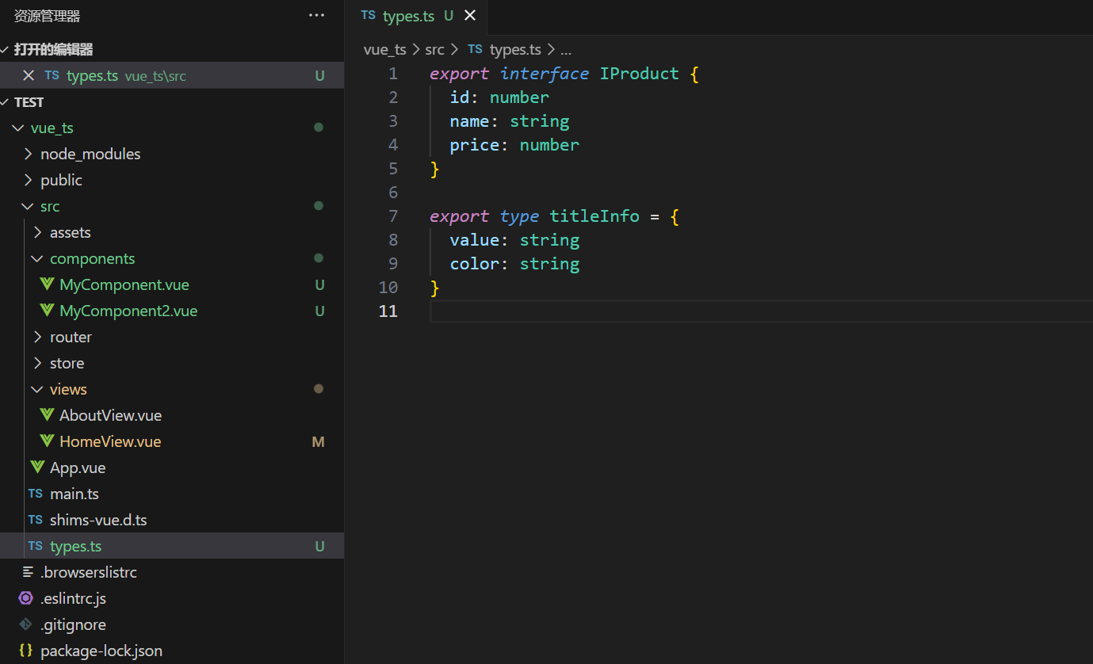Screen dimensions: 1093x664
Task: Collapse the vue_ts folder
Action: pyautogui.click(x=18, y=128)
